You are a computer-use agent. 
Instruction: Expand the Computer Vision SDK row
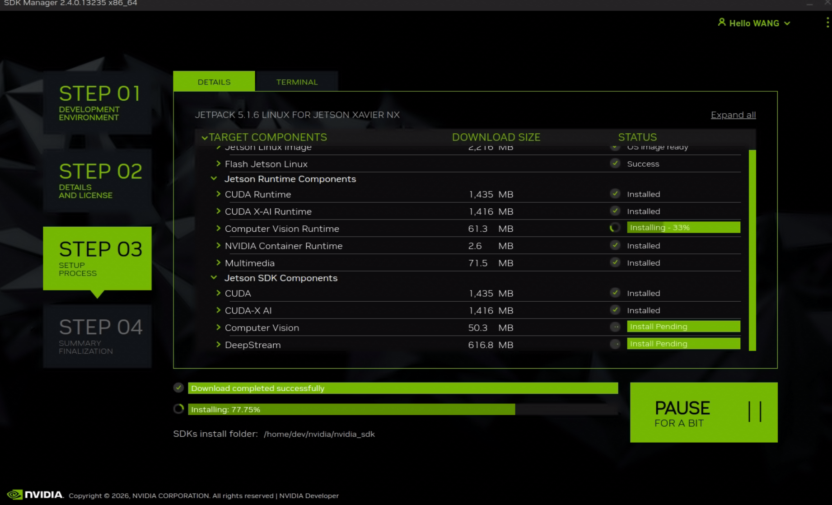(x=218, y=327)
